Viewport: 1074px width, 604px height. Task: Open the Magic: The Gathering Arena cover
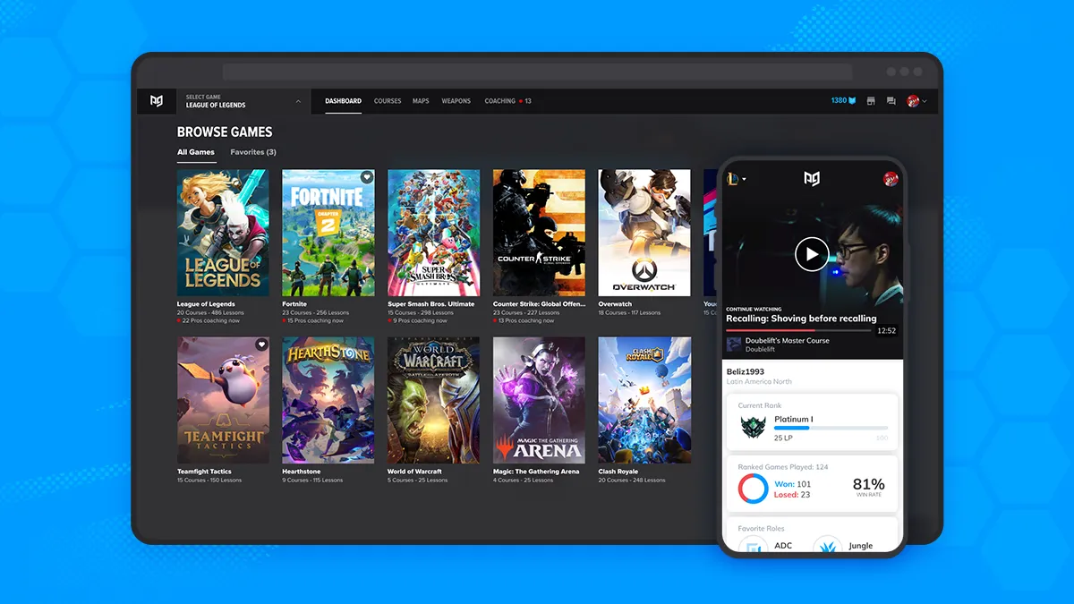coord(539,400)
